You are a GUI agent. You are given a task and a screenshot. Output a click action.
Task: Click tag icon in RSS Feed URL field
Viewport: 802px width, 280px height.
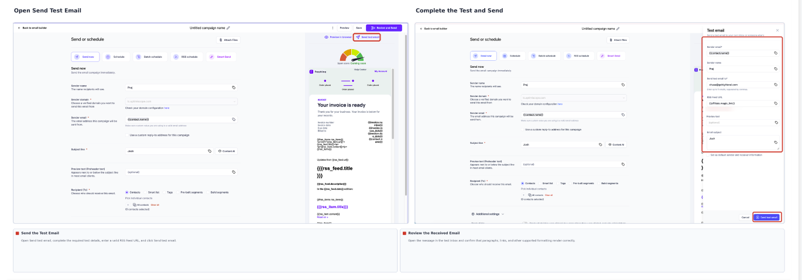[776, 103]
